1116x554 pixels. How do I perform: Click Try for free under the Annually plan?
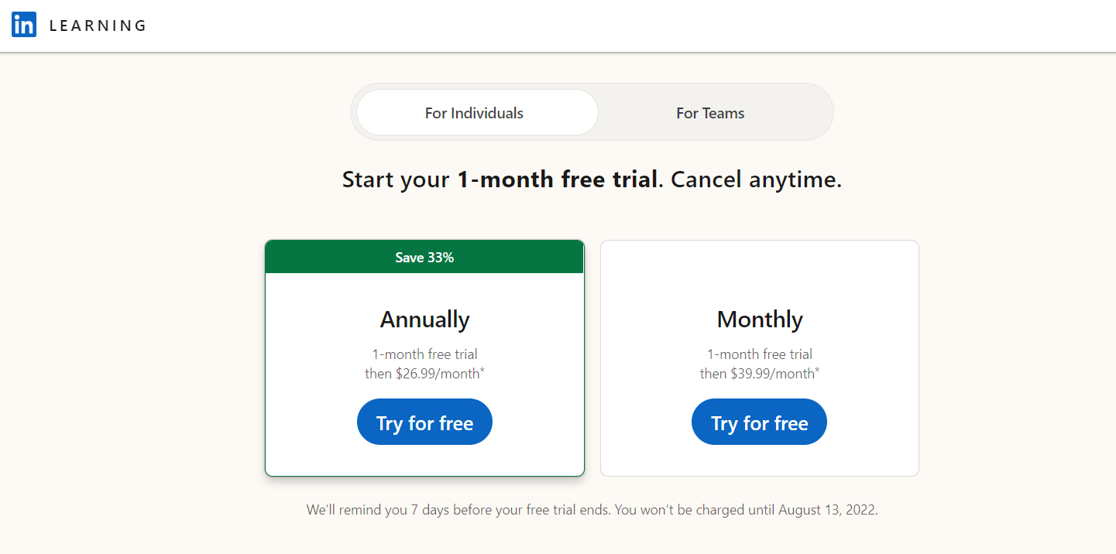424,422
